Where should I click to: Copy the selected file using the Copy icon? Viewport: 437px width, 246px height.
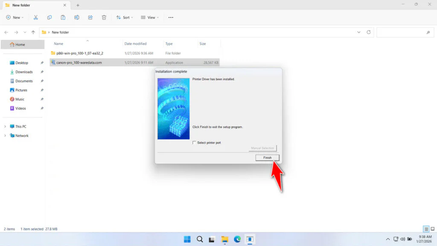50,17
